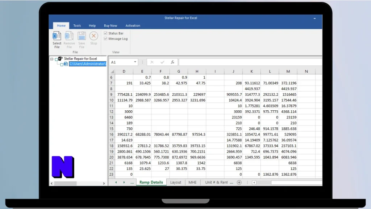Select row 16 header
Screen dimensions: 371x209
(x=111, y=134)
